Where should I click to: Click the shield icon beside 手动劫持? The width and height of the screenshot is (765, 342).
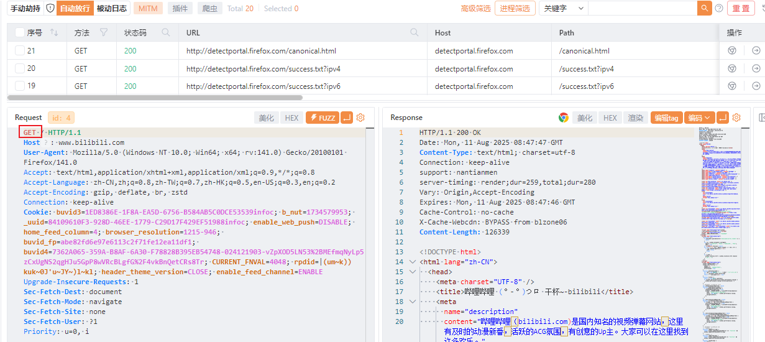point(50,9)
